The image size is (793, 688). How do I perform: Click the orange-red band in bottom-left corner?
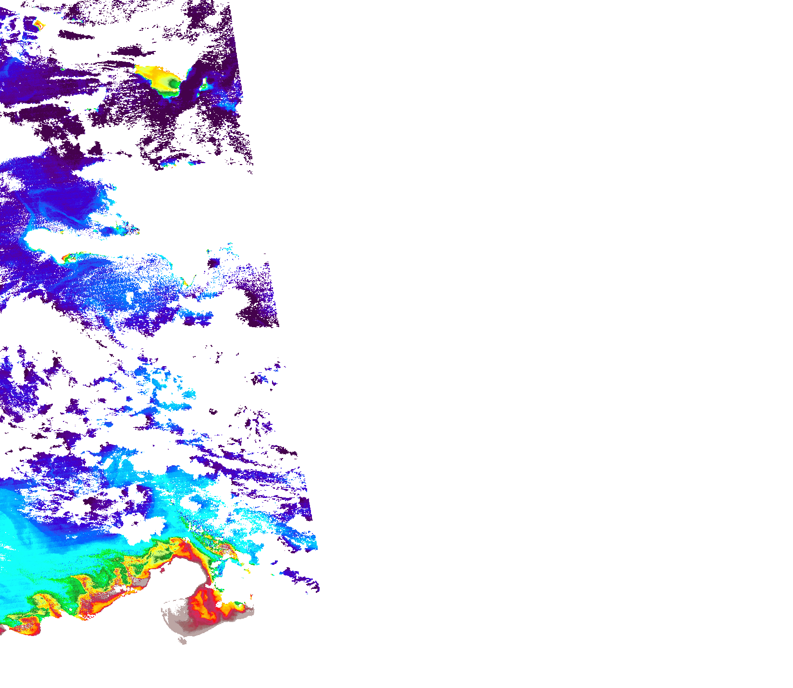24,625
